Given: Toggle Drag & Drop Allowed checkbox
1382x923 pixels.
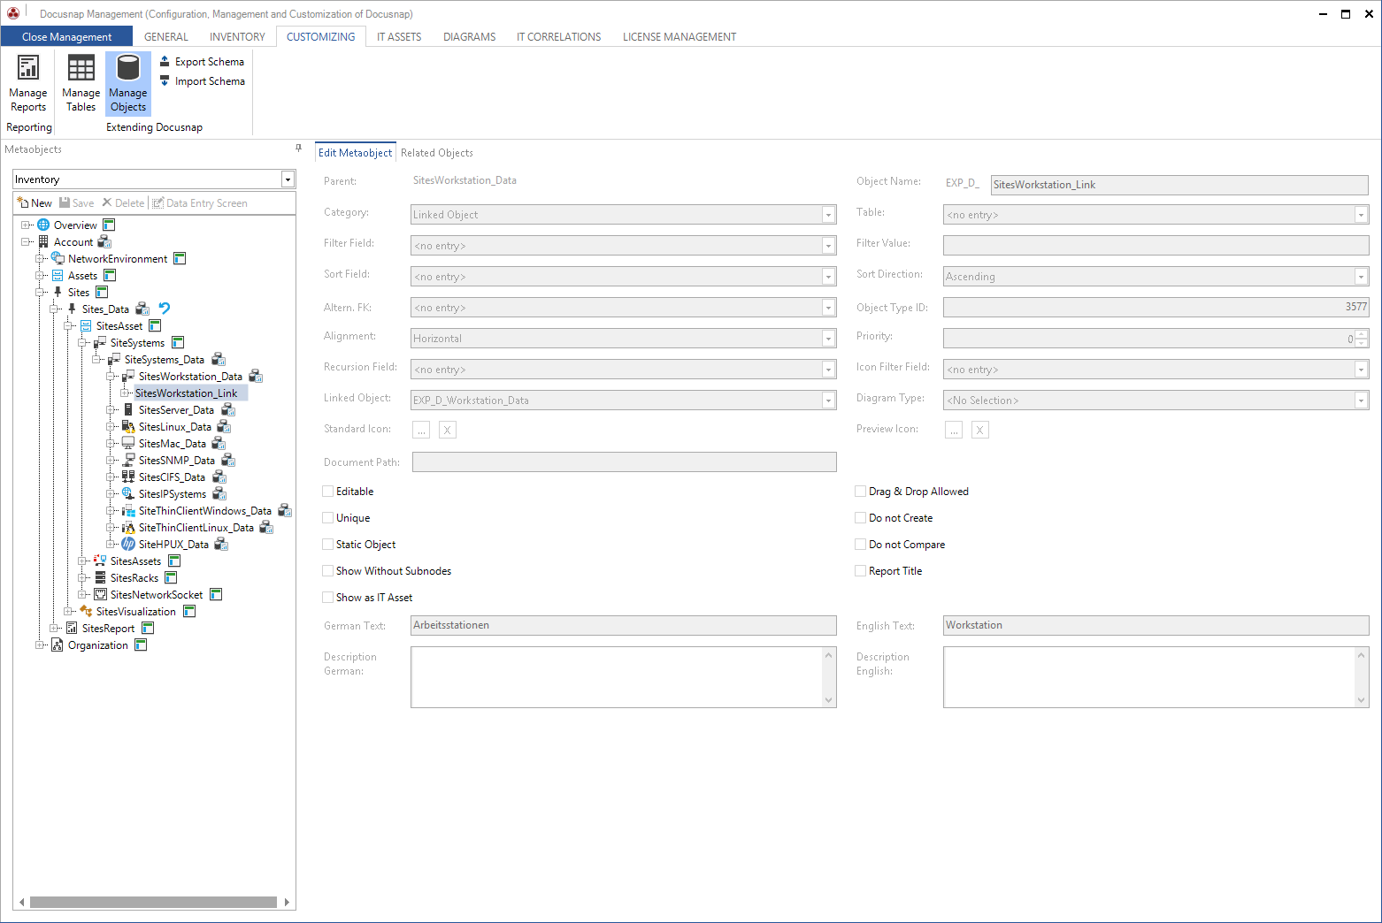Looking at the screenshot, I should [861, 492].
